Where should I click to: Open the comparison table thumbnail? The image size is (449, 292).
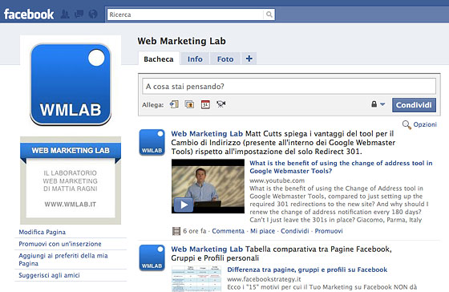196,279
